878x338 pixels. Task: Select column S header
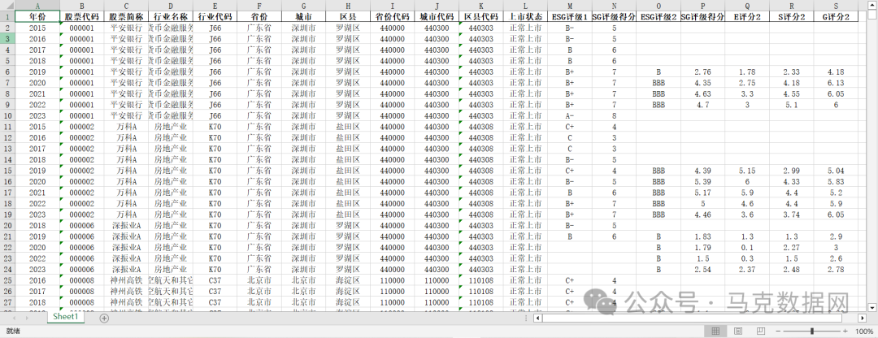[x=836, y=5]
